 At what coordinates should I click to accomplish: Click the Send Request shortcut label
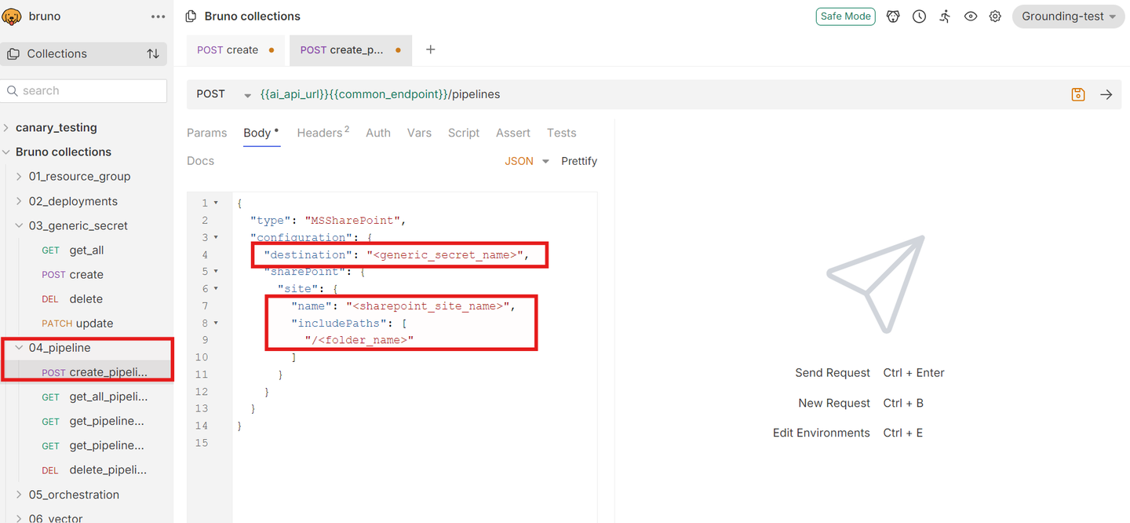pos(833,373)
